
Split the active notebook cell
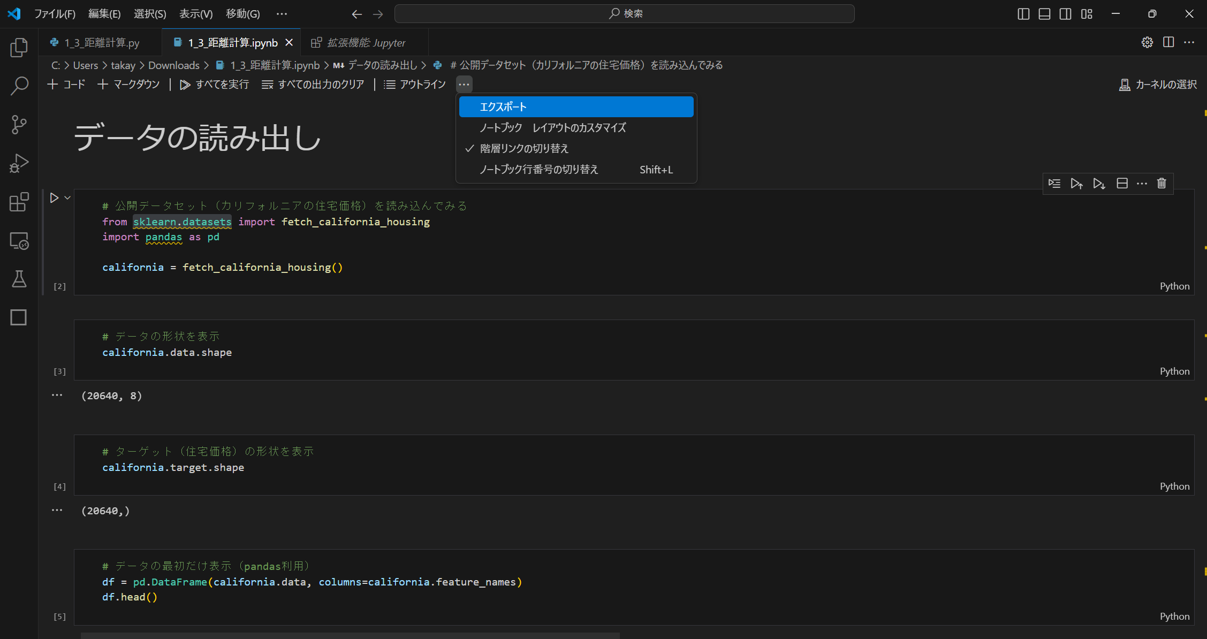pos(1122,184)
